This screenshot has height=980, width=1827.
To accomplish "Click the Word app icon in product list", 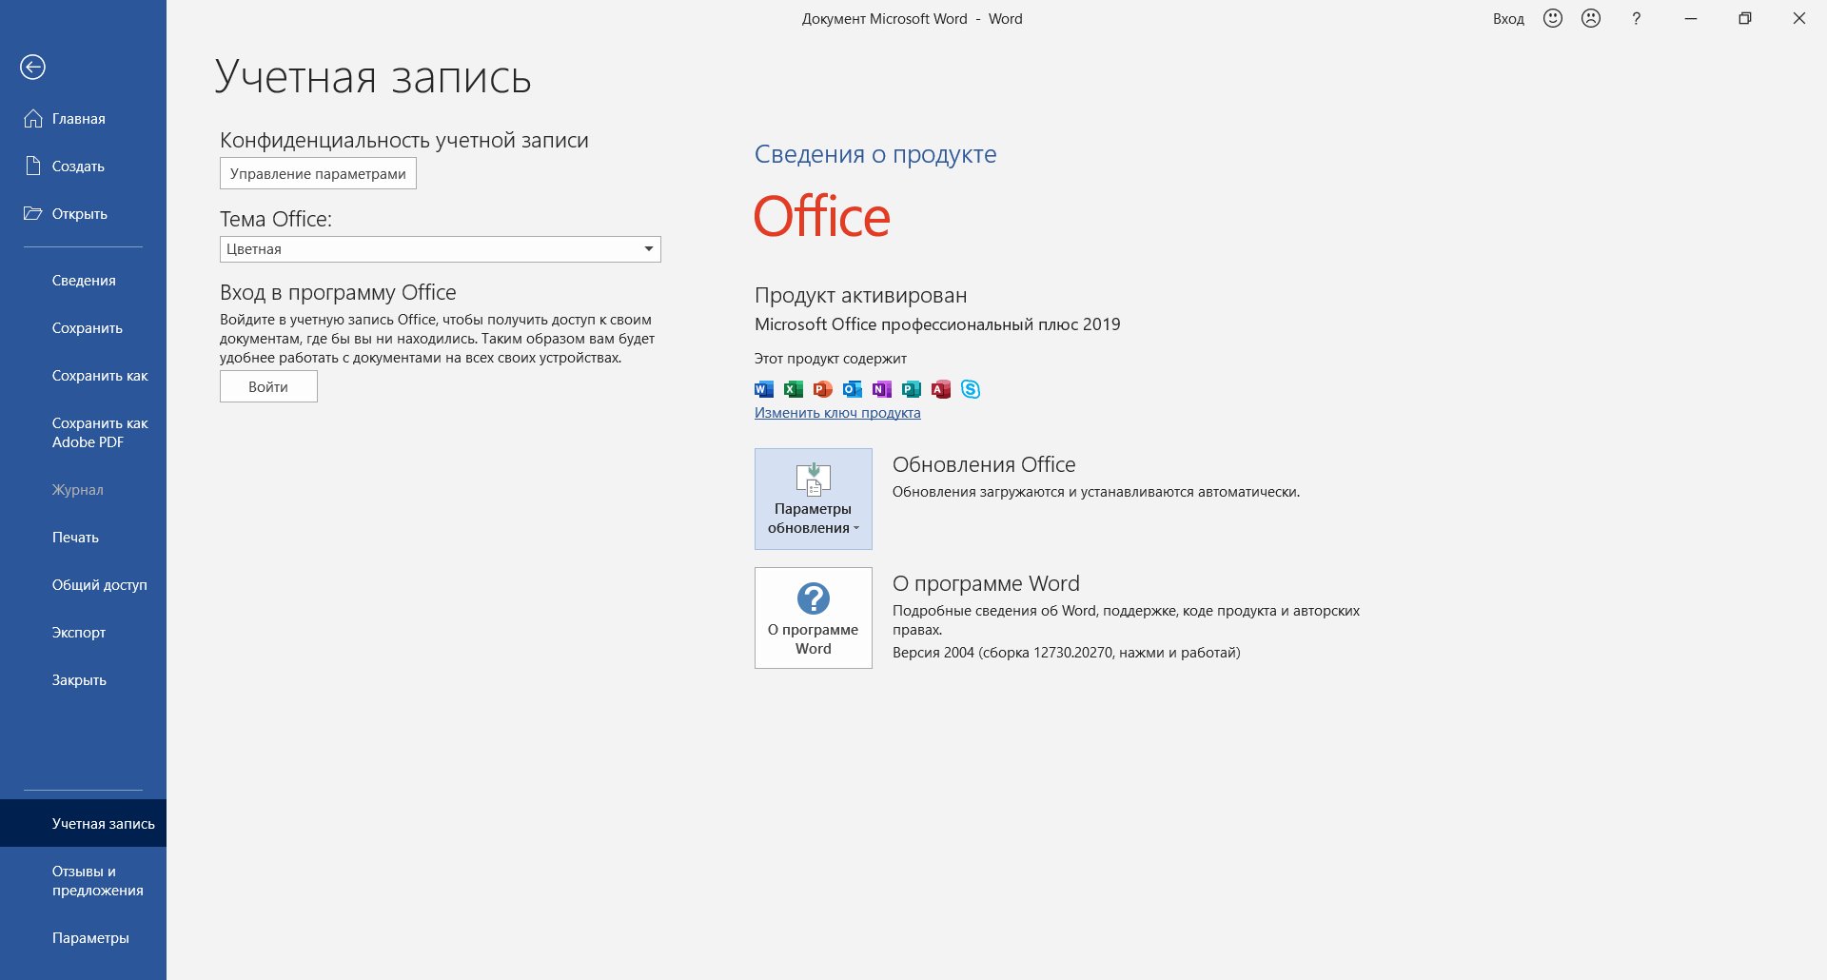I will (763, 389).
